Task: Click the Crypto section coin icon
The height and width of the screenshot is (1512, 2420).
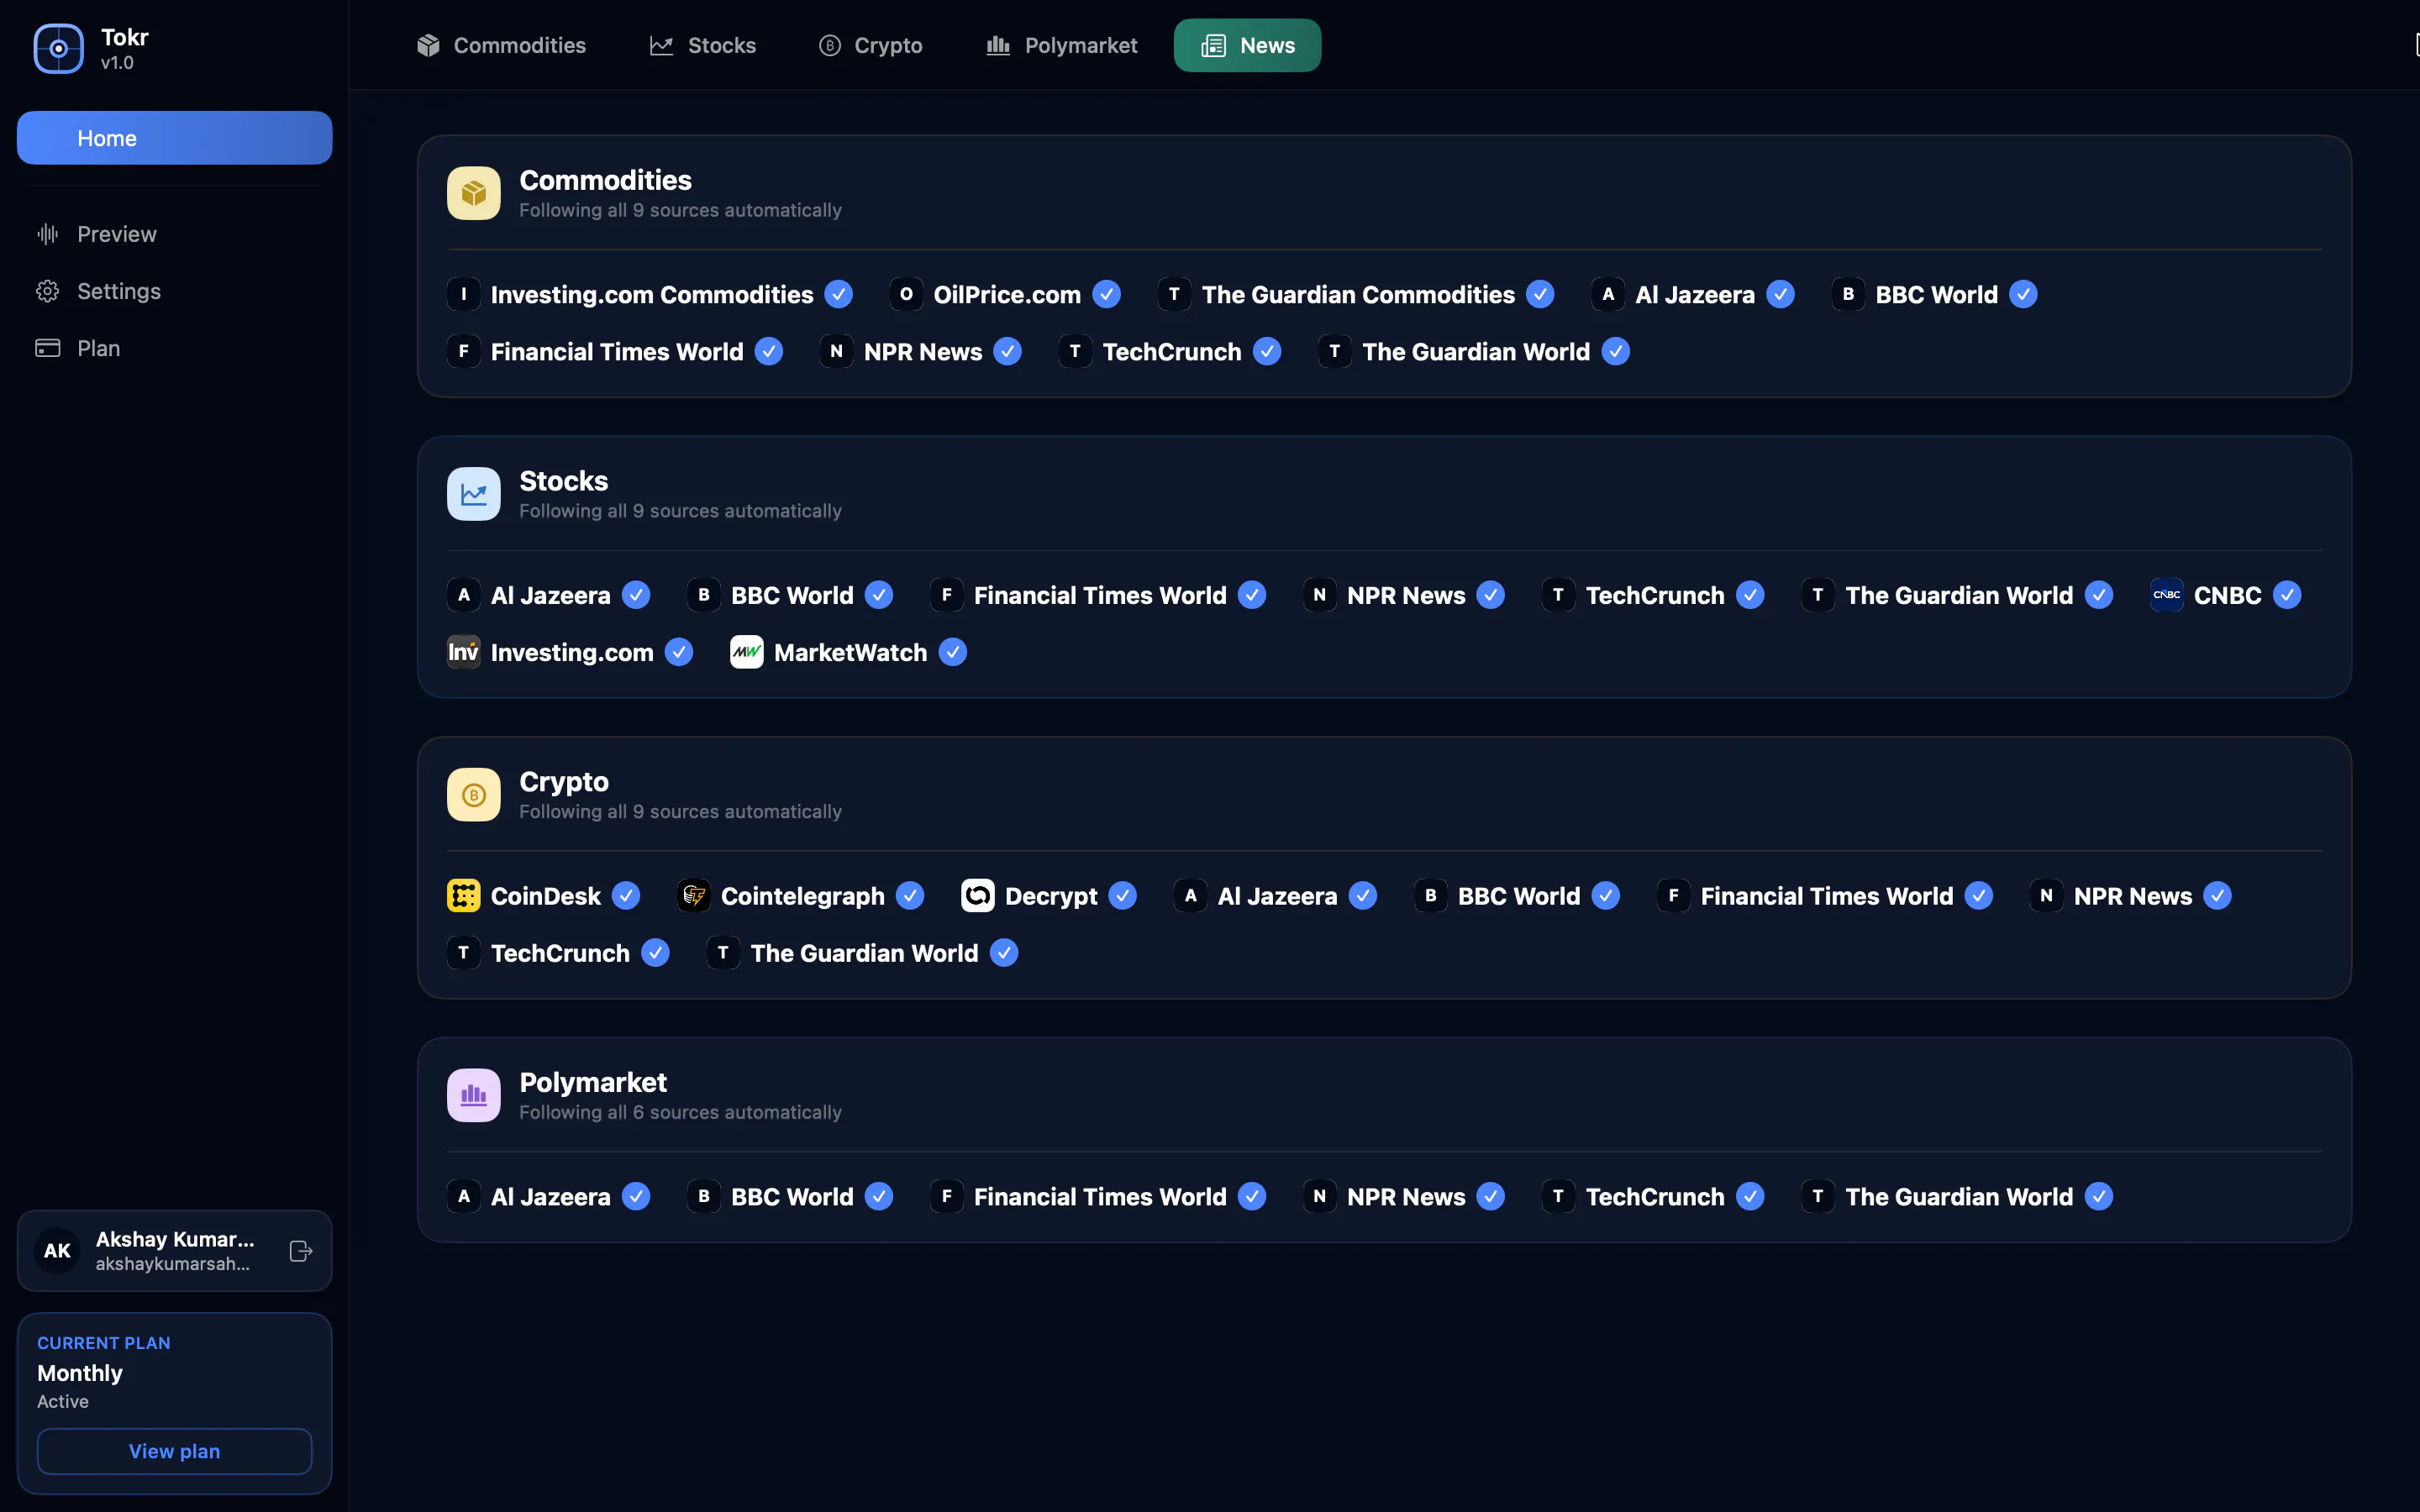Action: click(x=473, y=795)
